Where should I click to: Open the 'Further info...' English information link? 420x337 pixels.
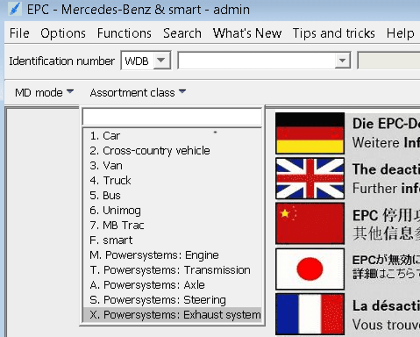[x=386, y=188]
